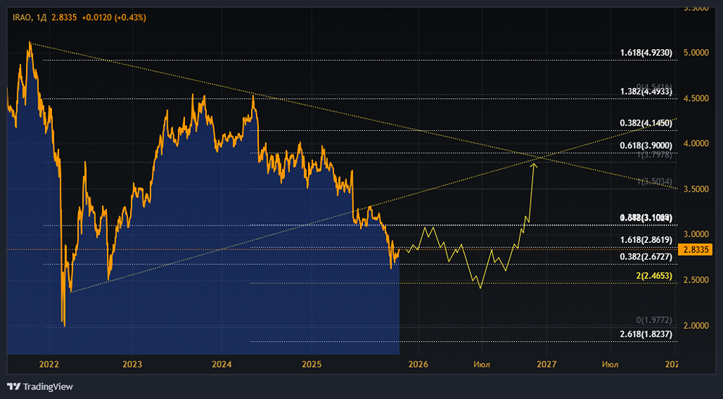Click the 1.382(4.4933) Fibonacci level label
723x399 pixels.
[x=646, y=92]
